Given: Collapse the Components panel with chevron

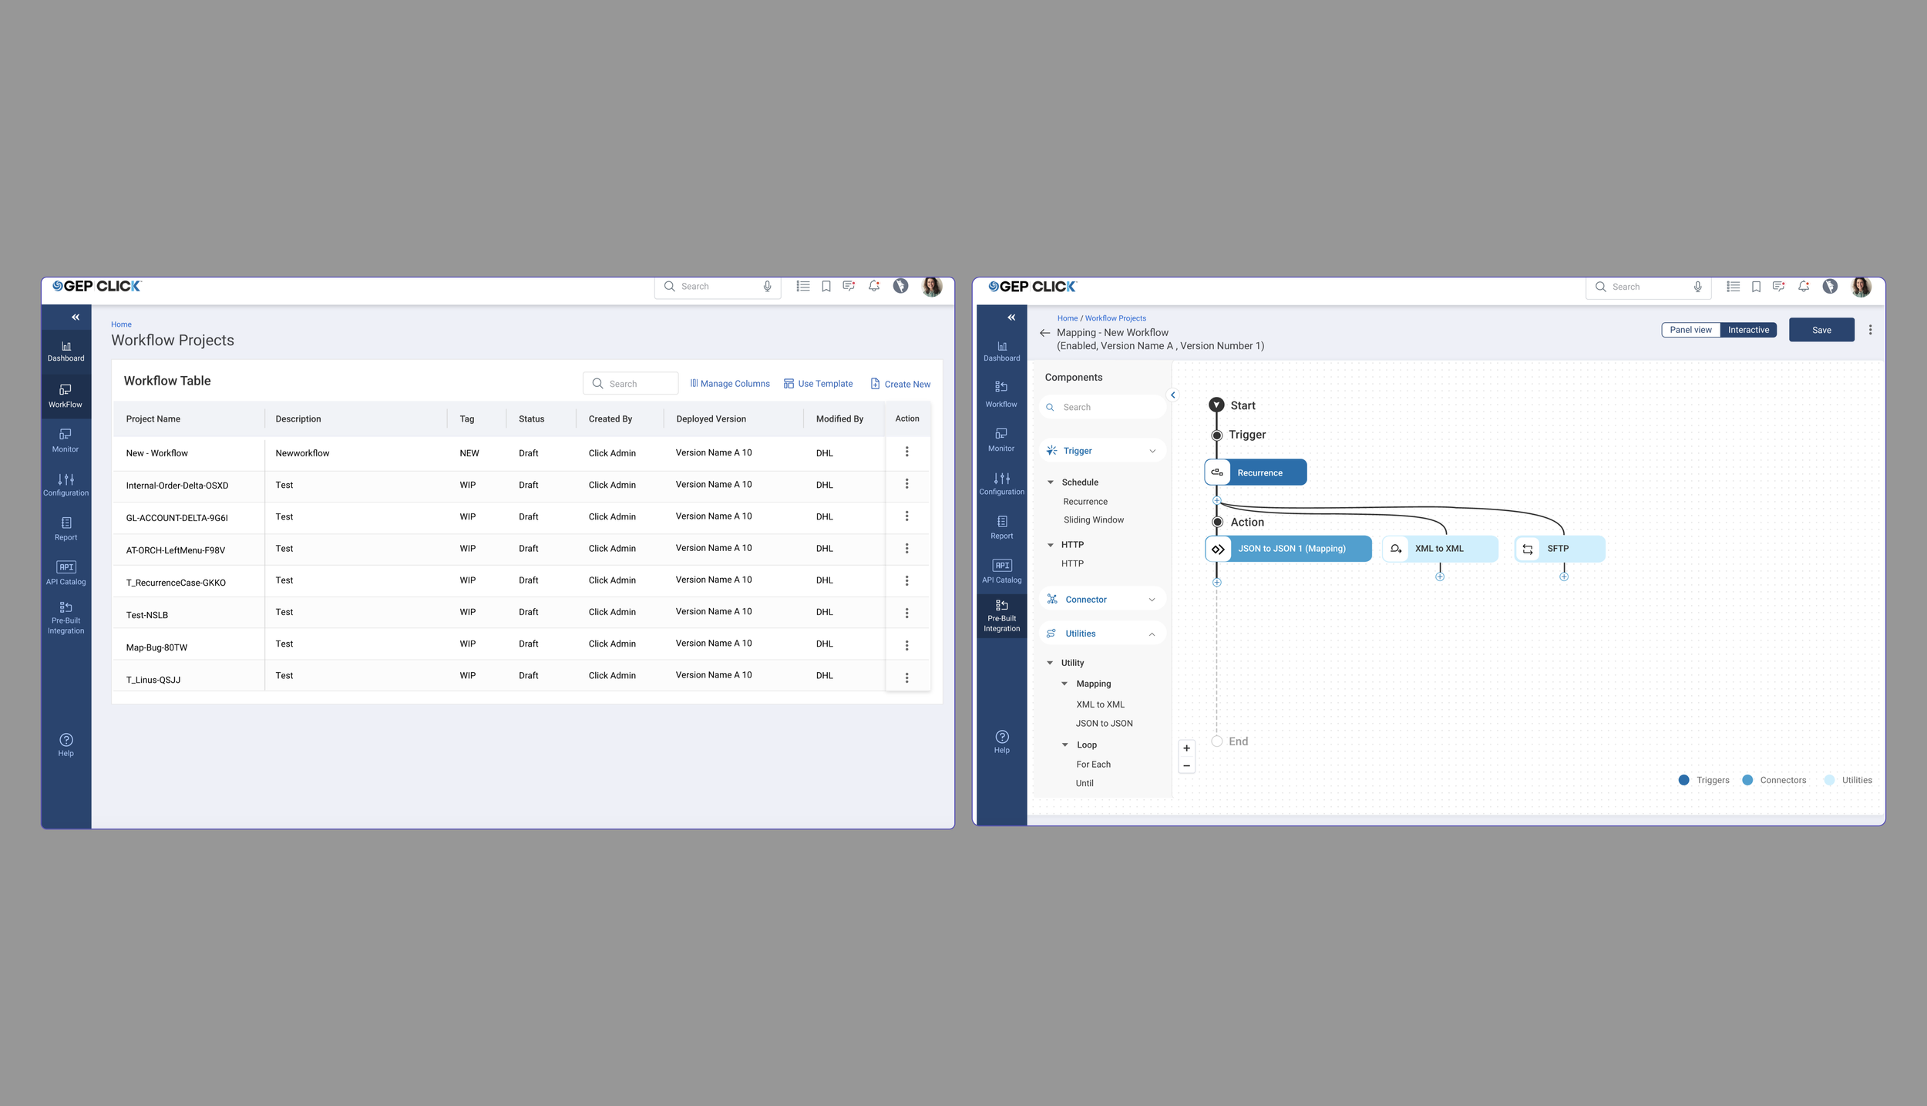Looking at the screenshot, I should tap(1173, 395).
